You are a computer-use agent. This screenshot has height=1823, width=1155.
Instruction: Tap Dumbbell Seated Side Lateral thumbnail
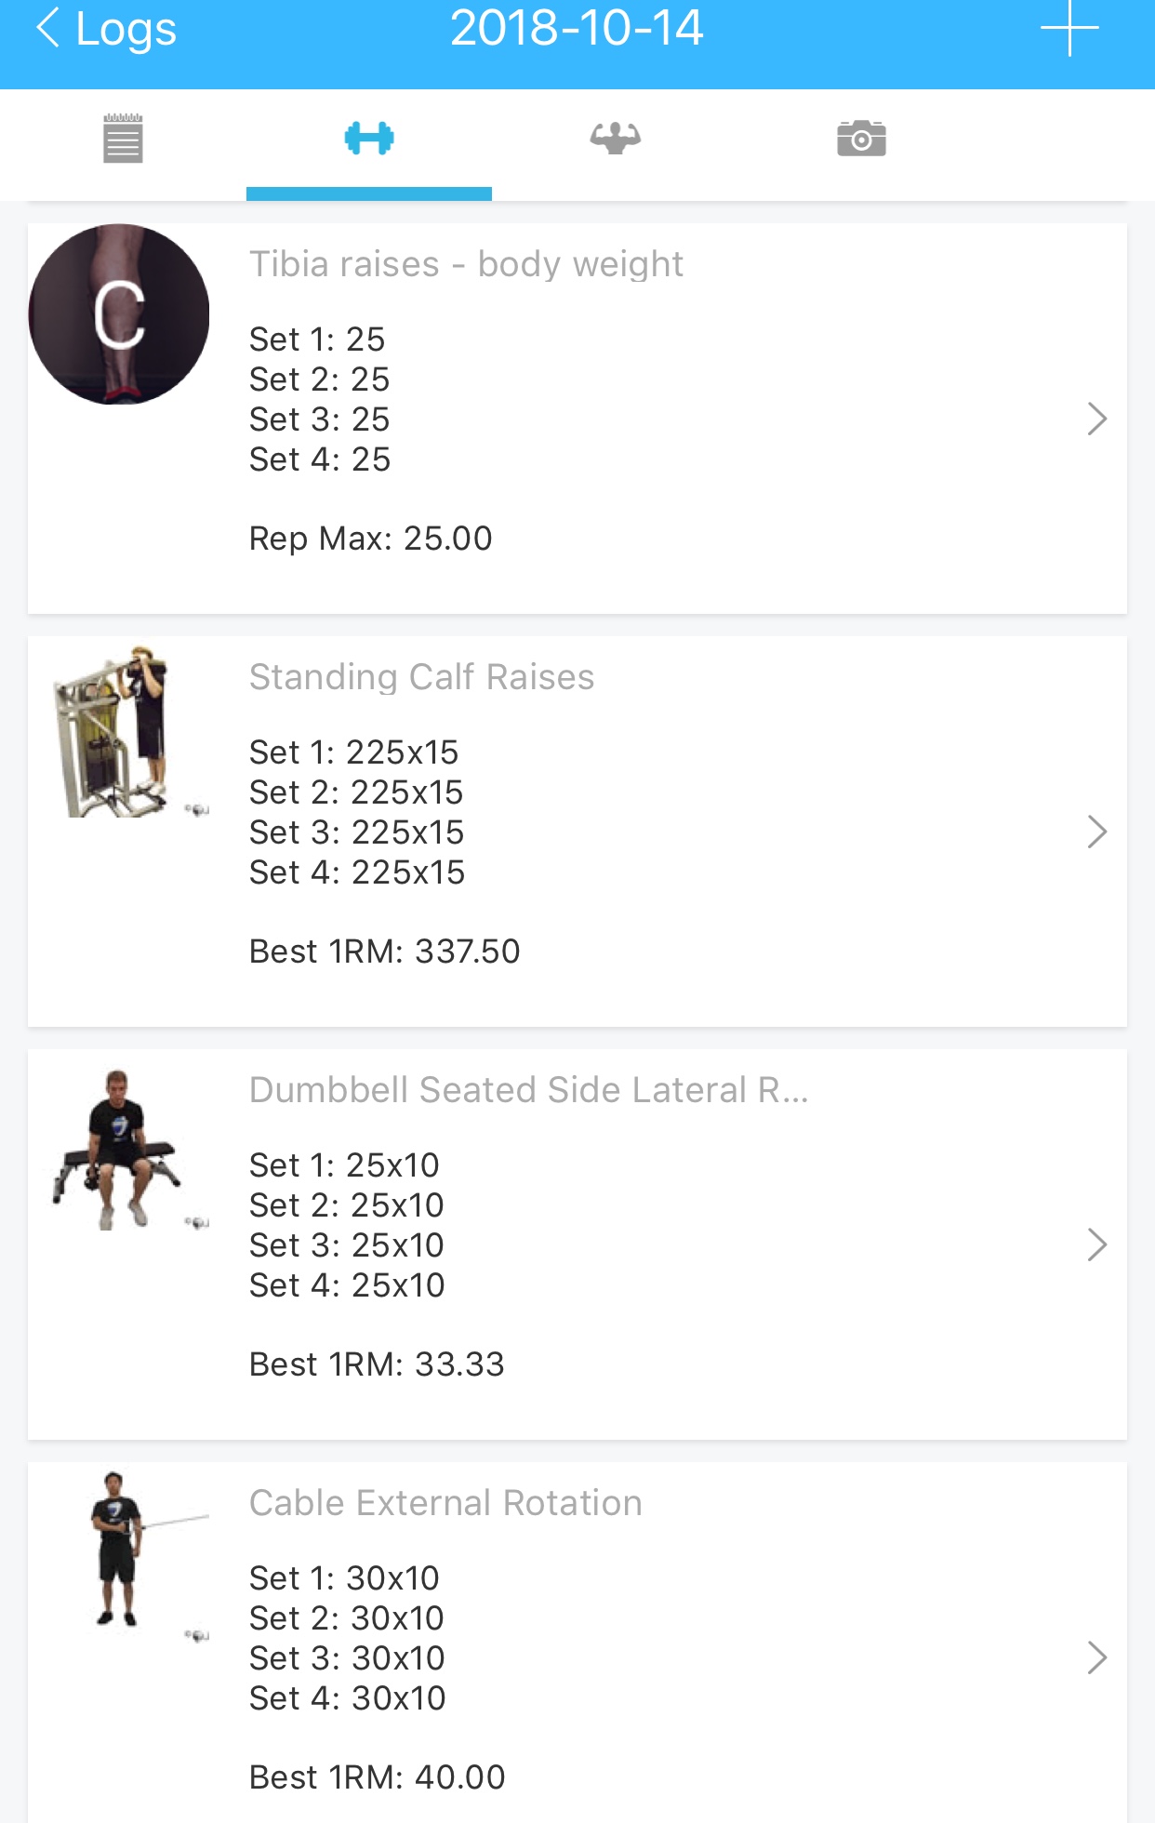pos(119,1150)
